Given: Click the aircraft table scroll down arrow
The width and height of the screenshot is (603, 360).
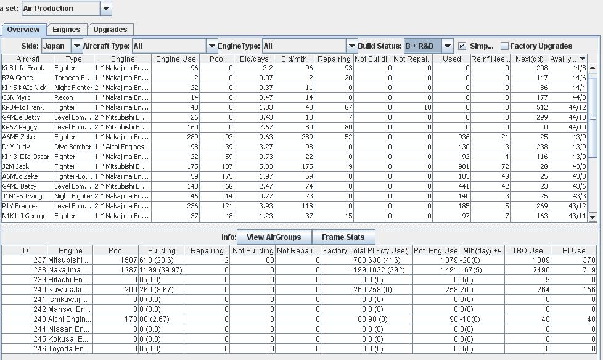Looking at the screenshot, I should (593, 218).
